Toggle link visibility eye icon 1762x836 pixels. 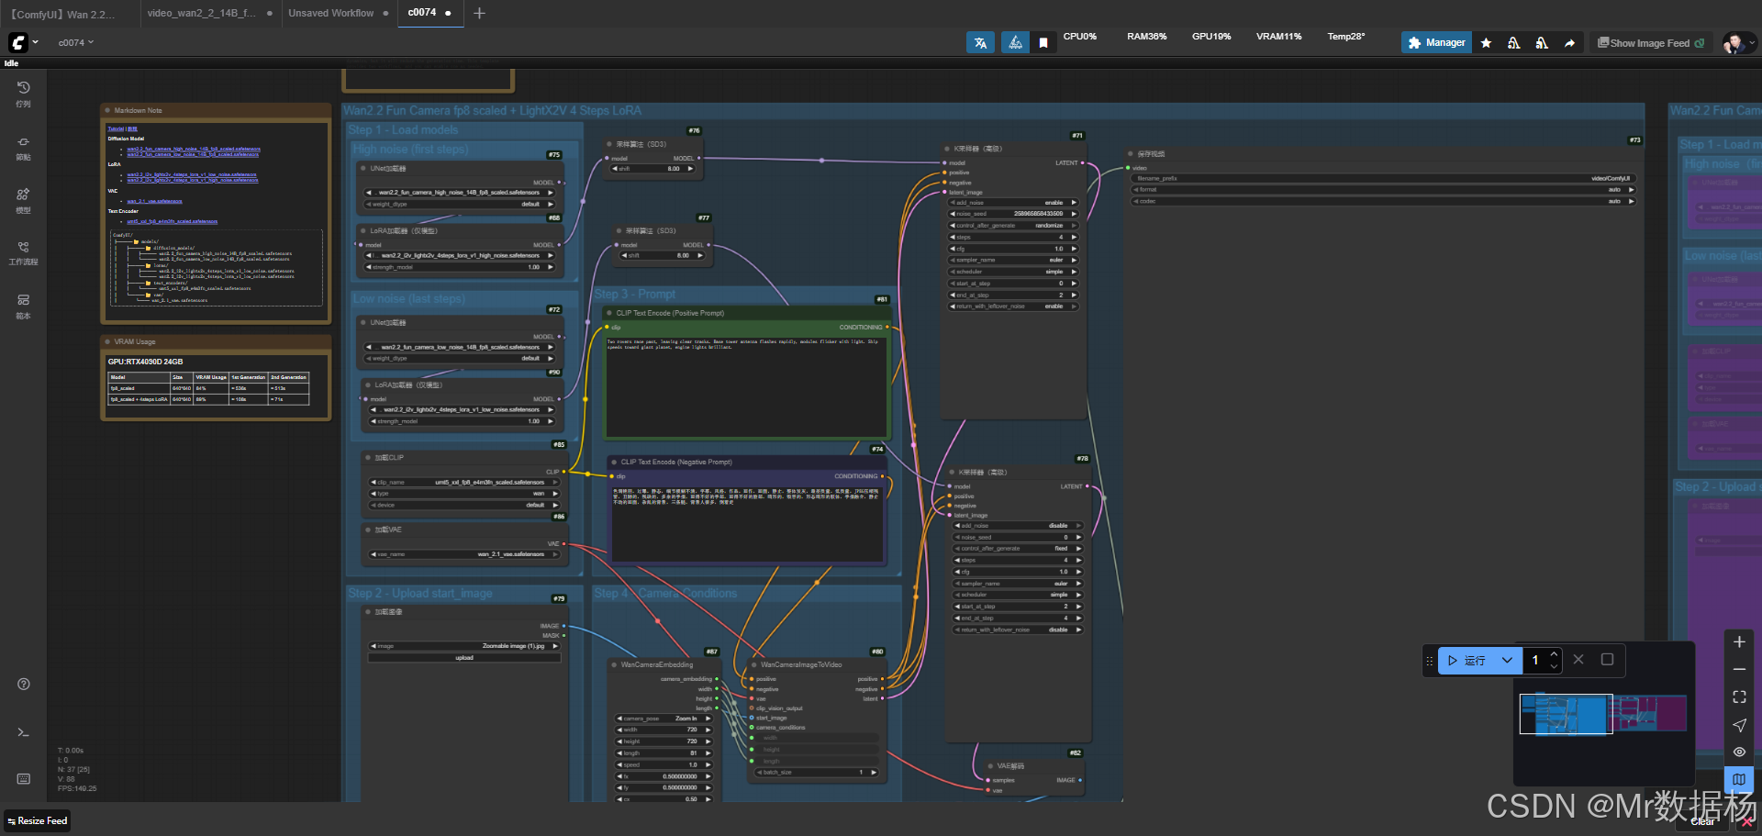tap(1739, 752)
